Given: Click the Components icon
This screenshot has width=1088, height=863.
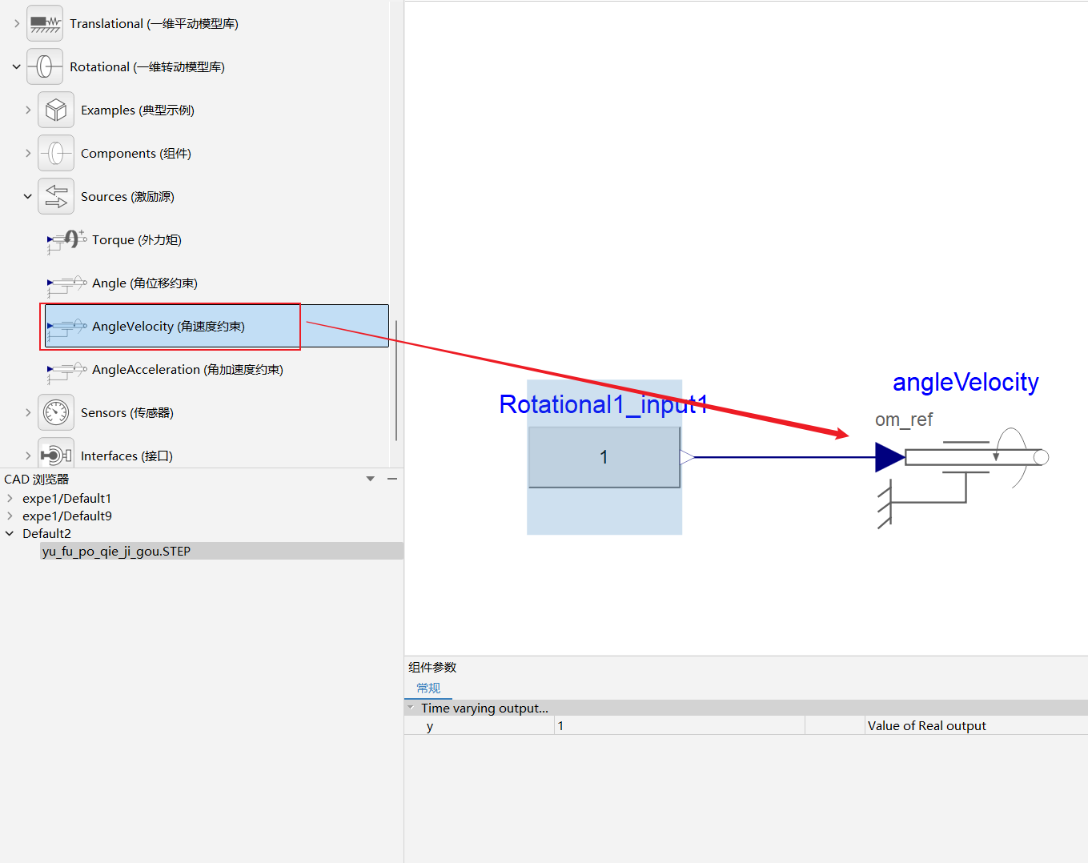Looking at the screenshot, I should [x=56, y=153].
